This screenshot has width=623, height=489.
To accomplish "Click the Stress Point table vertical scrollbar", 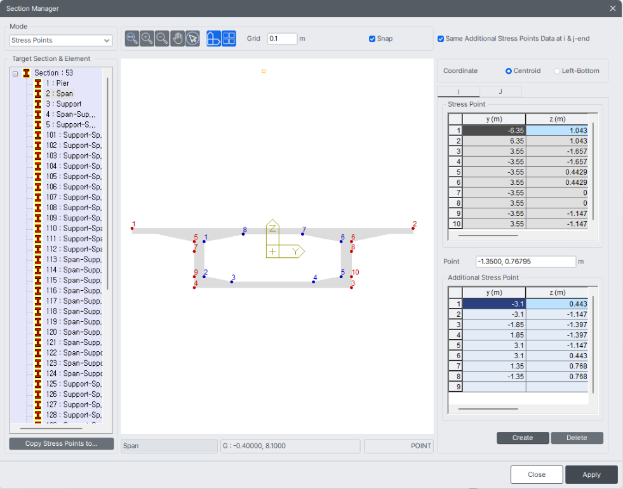I will tap(593, 171).
